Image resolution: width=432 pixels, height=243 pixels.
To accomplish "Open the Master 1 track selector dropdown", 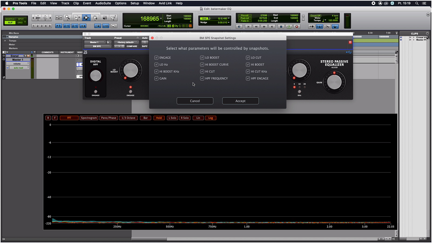I will pos(95,42).
